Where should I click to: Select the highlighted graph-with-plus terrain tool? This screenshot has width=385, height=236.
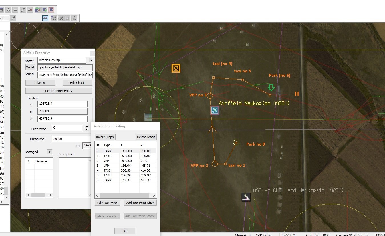(x=45, y=18)
